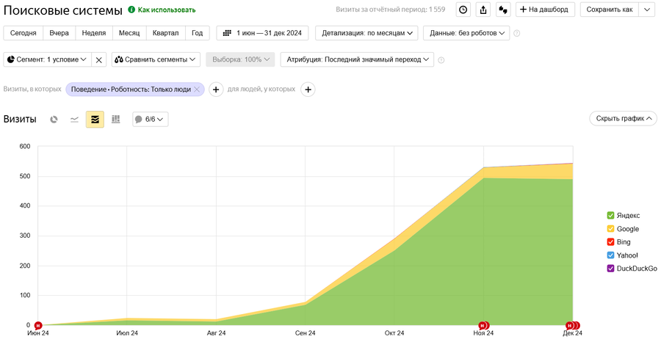This screenshot has height=339, width=661.
Task: Open Выборка: 100% dropdown
Action: click(x=240, y=59)
